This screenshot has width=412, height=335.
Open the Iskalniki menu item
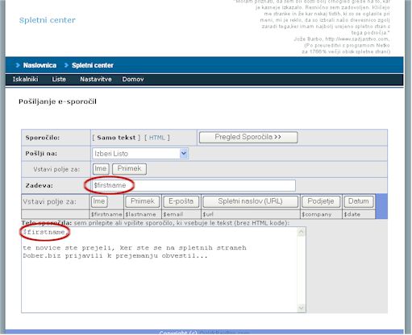pos(25,79)
